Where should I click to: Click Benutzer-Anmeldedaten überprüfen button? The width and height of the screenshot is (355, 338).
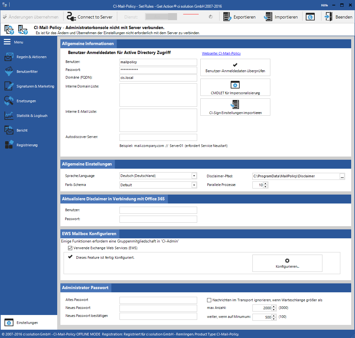click(x=235, y=67)
